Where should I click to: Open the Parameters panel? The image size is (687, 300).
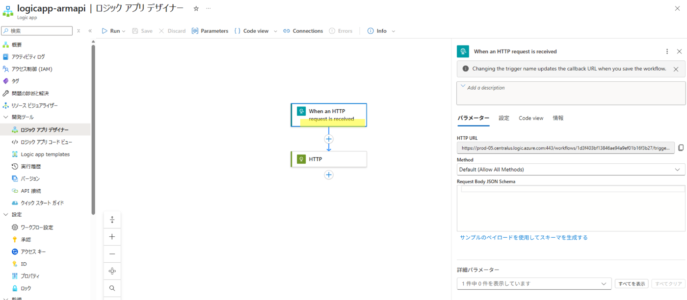point(210,31)
